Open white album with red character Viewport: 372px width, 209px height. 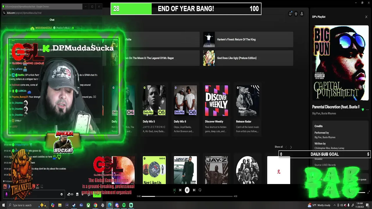(279, 170)
